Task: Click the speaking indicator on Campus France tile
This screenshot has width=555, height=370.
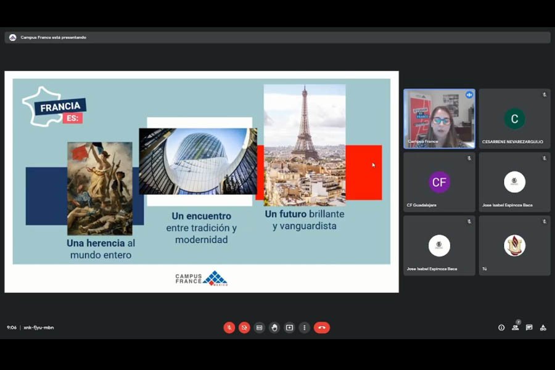Action: (469, 95)
